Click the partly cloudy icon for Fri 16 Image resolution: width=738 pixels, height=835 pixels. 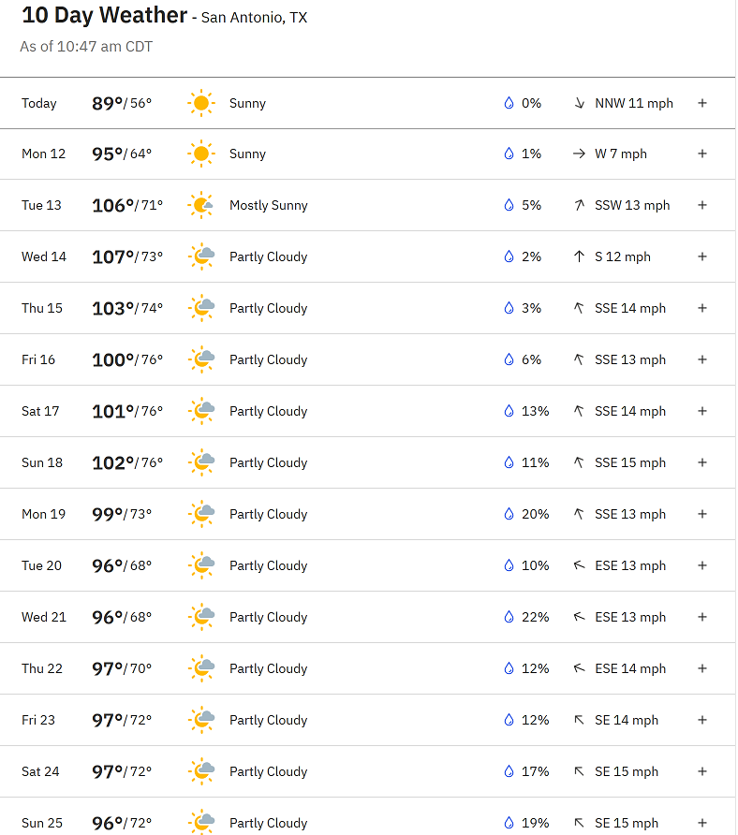pos(200,360)
